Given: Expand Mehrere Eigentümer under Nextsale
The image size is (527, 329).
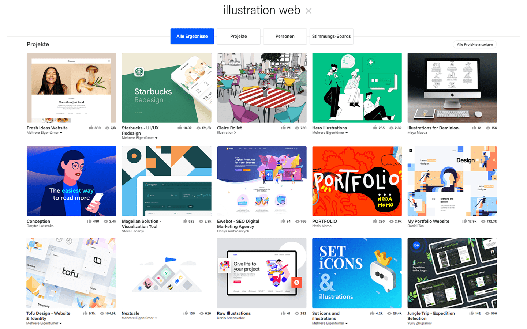Looking at the screenshot, I should coord(139,318).
